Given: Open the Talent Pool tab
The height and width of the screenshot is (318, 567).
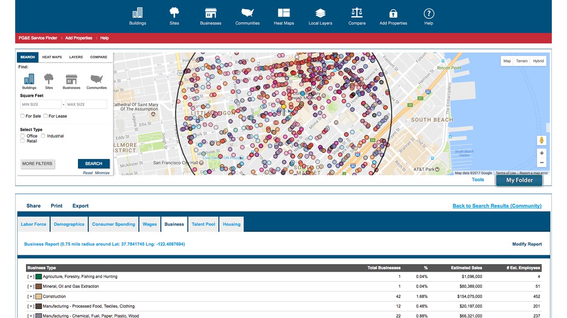Looking at the screenshot, I should point(203,225).
